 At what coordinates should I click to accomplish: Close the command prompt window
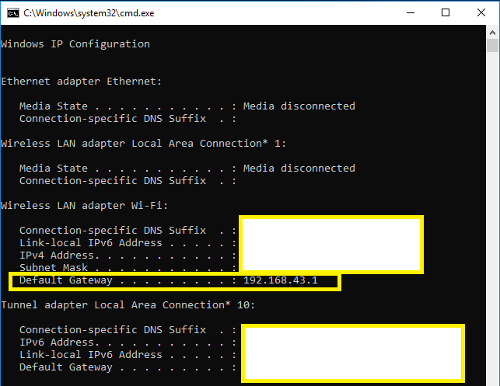tap(481, 12)
